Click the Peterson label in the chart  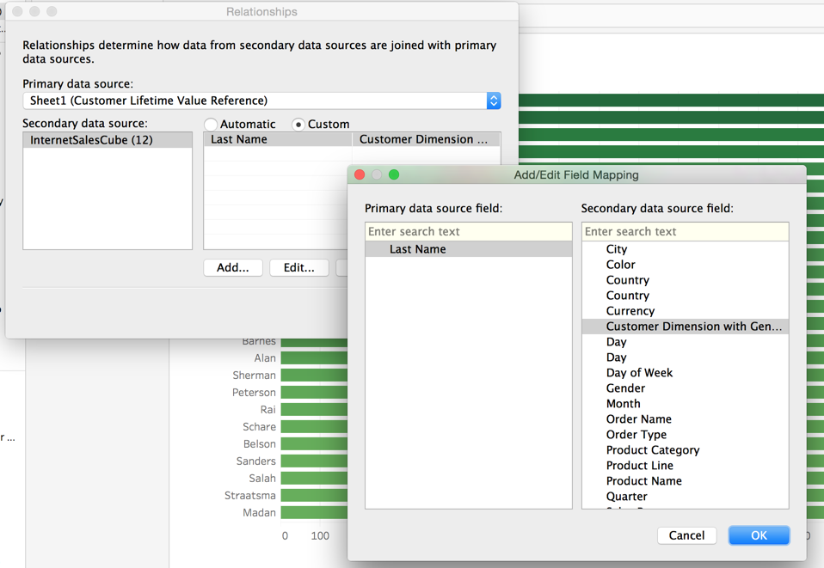point(254,393)
